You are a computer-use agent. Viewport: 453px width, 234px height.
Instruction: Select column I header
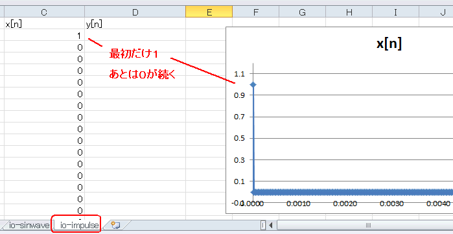click(x=395, y=12)
